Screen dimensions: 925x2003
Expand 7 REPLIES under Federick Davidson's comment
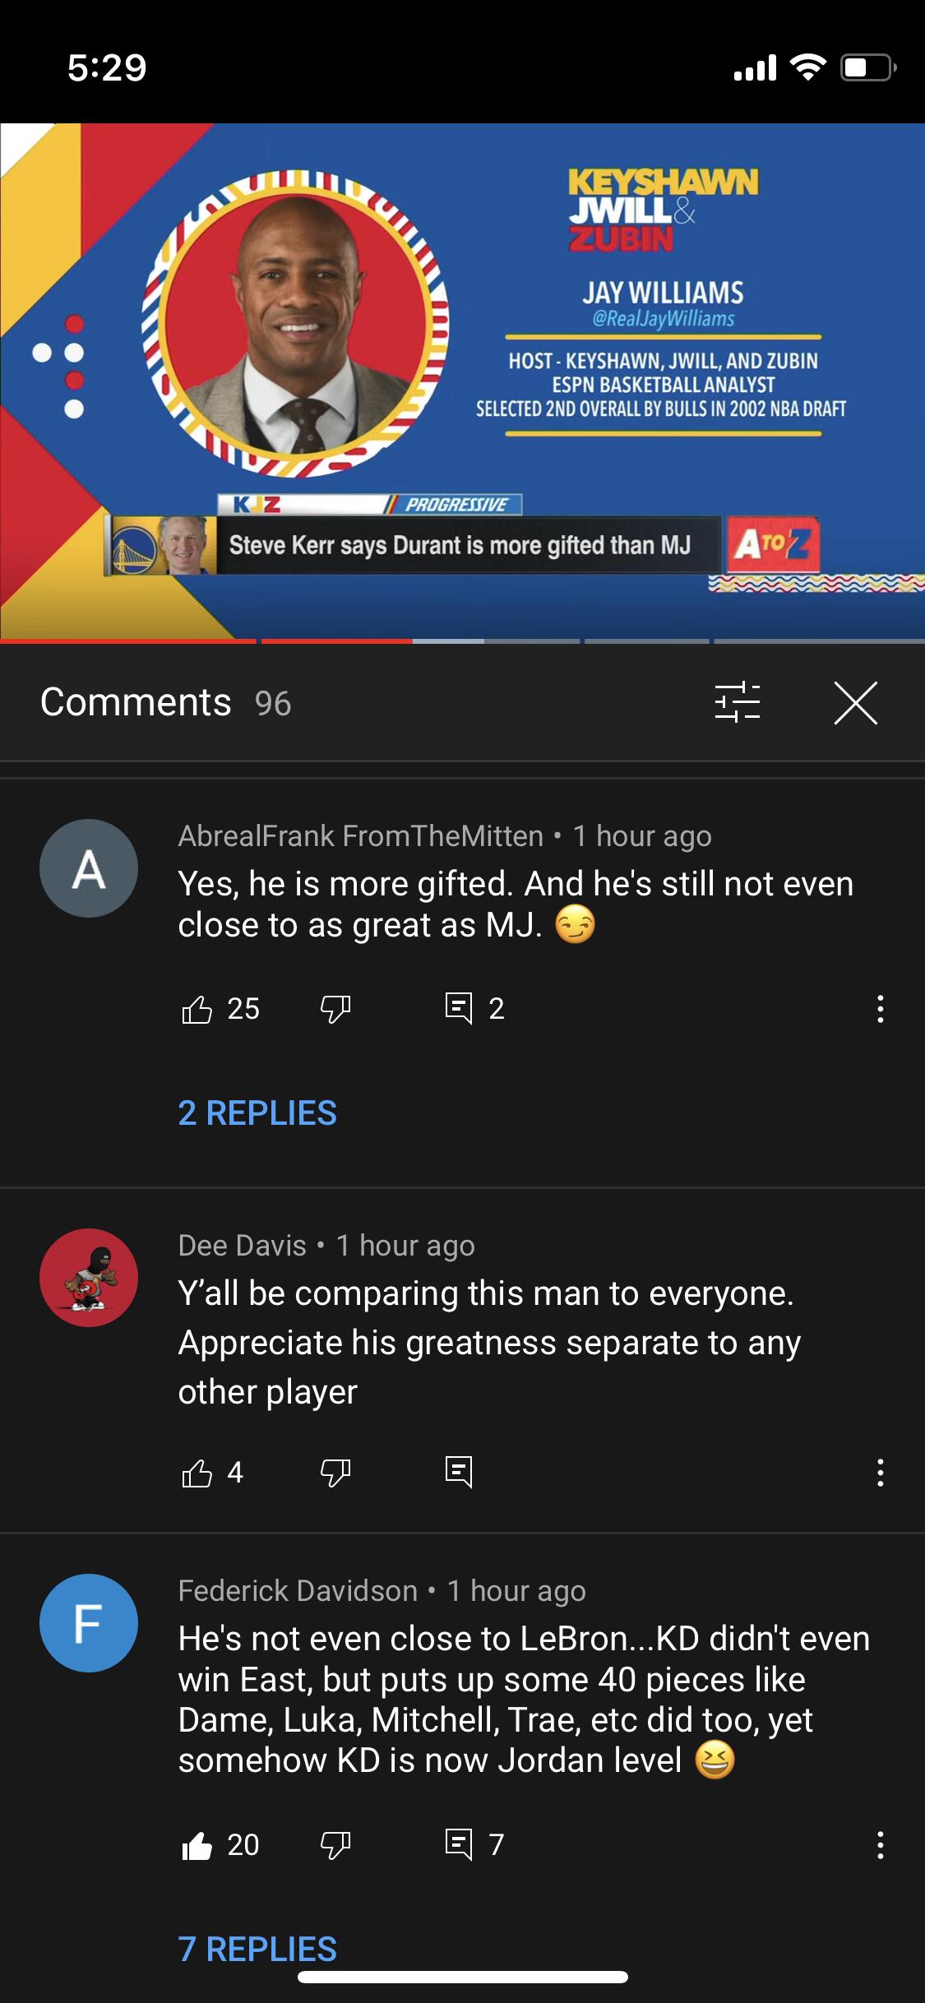click(x=257, y=1949)
